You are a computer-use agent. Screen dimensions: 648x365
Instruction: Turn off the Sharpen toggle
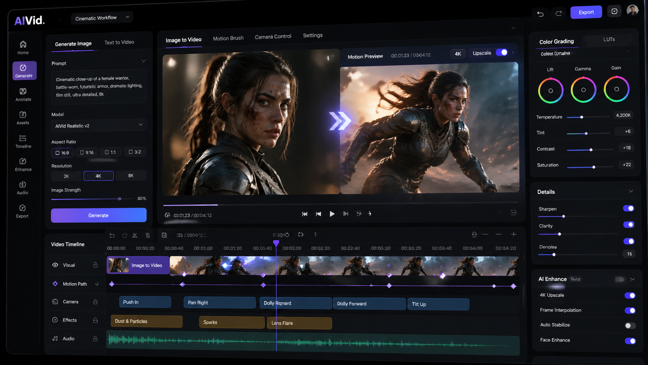(628, 208)
